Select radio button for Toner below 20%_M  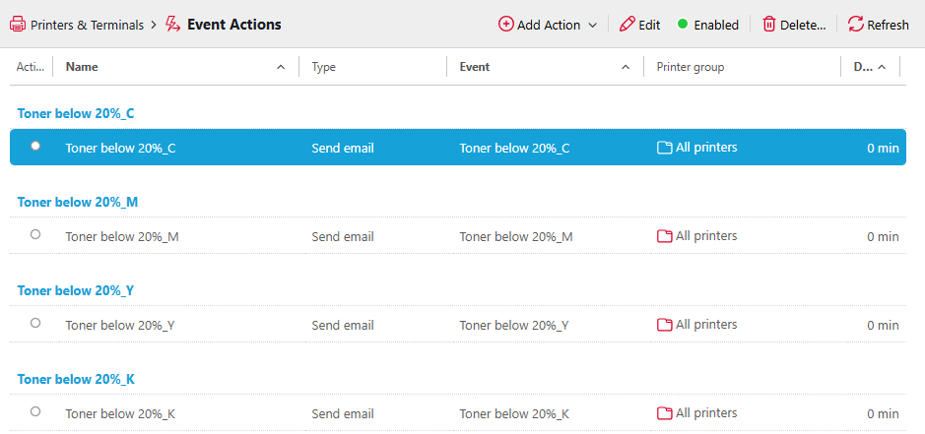(x=35, y=234)
